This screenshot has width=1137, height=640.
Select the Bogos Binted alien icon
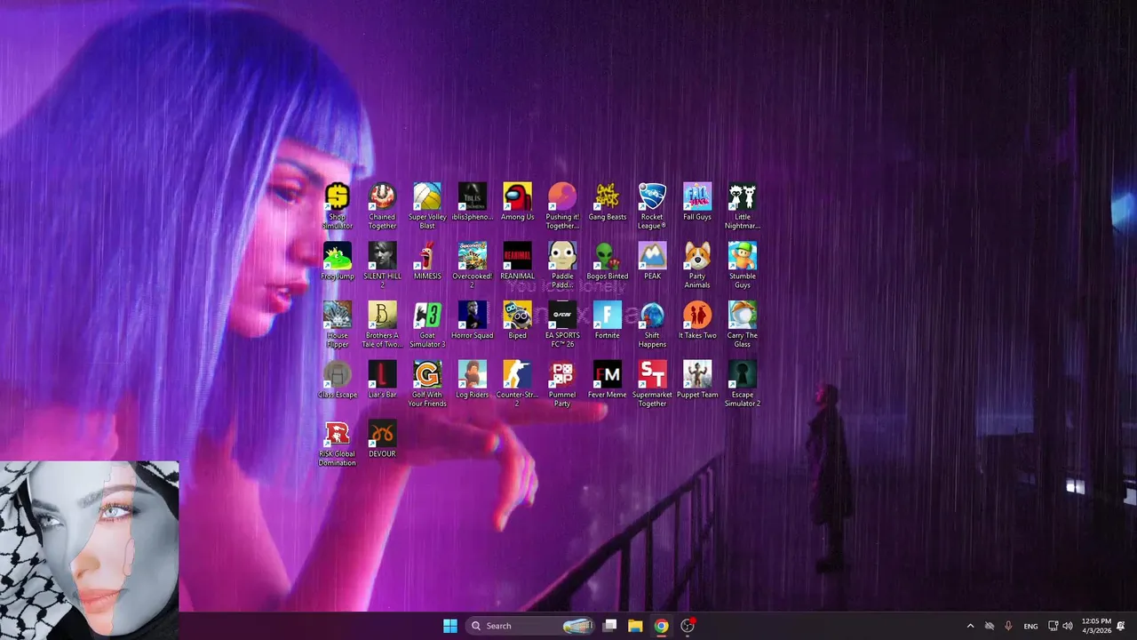click(x=608, y=261)
